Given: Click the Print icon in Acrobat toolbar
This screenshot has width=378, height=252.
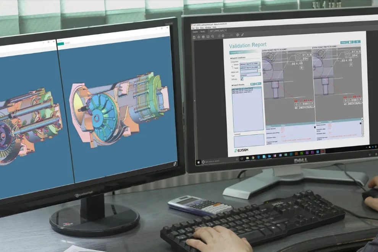Looking at the screenshot, I should tap(203, 37).
